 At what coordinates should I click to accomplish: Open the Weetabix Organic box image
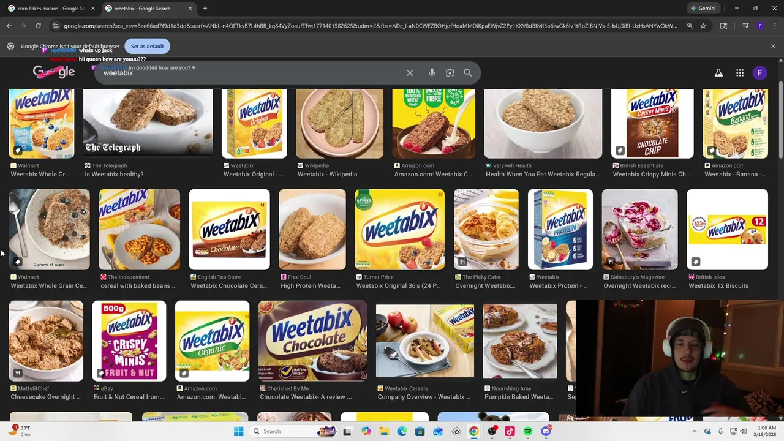pyautogui.click(x=212, y=341)
